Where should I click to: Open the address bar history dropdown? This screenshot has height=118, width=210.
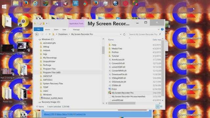(x=120, y=34)
